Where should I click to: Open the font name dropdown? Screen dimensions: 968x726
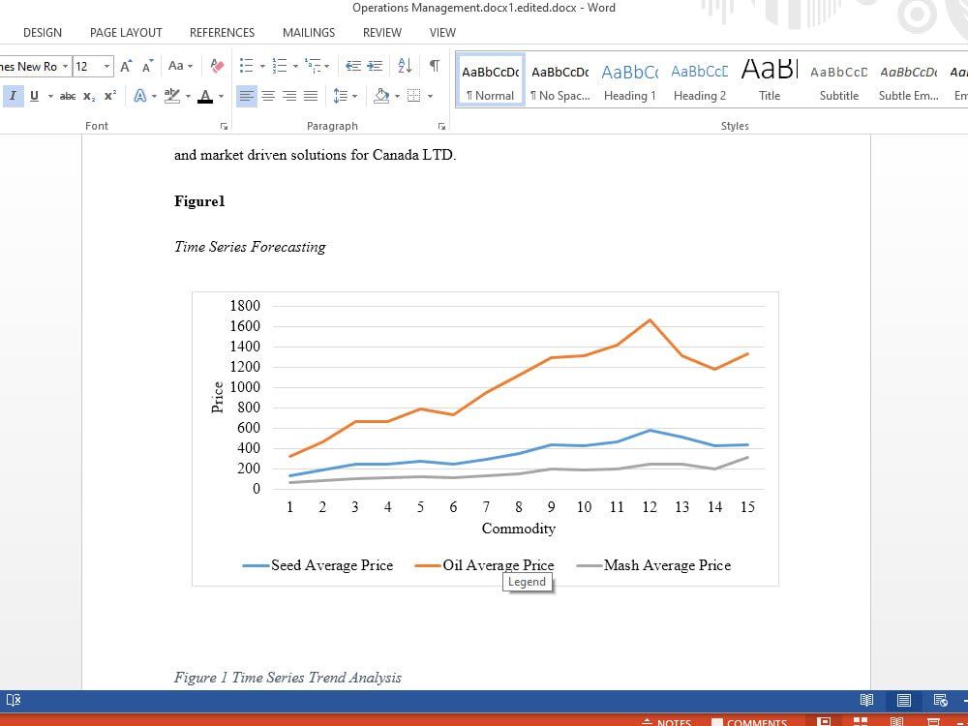pyautogui.click(x=65, y=67)
